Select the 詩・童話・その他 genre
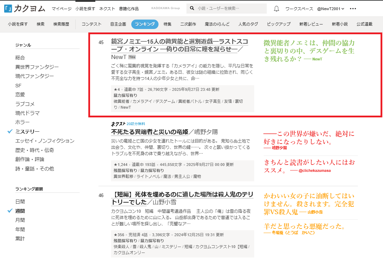Viewport: 383px width, 262px height. tap(35, 169)
